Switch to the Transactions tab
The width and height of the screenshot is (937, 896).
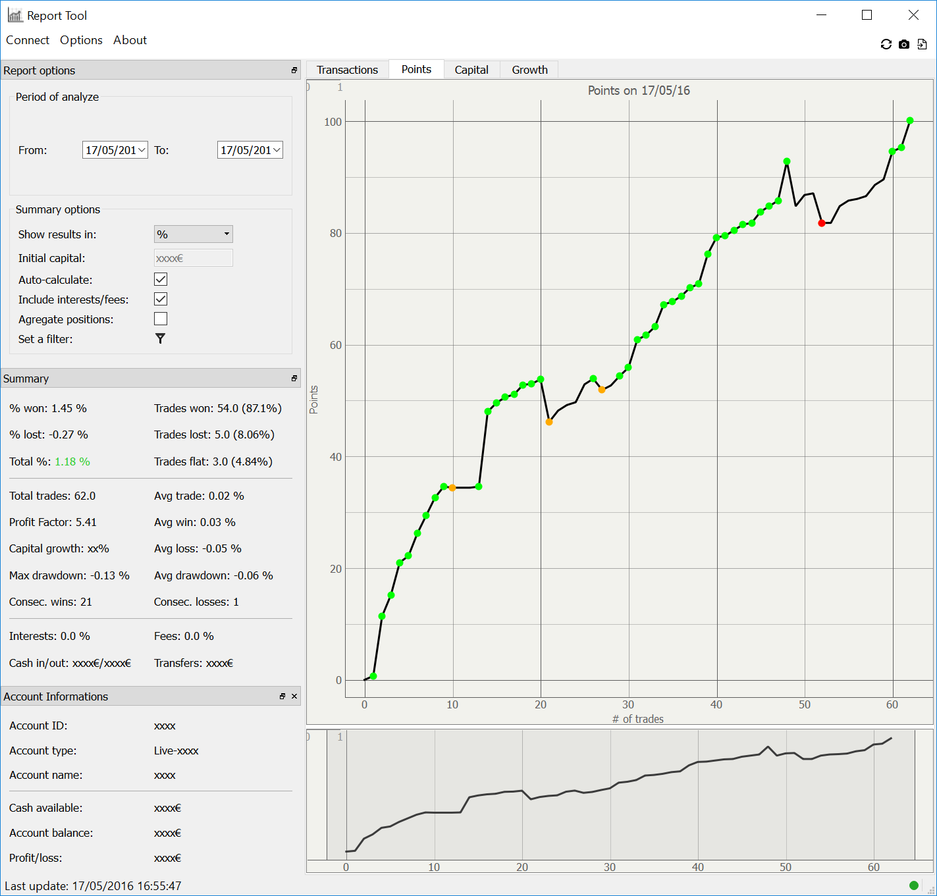coord(348,70)
